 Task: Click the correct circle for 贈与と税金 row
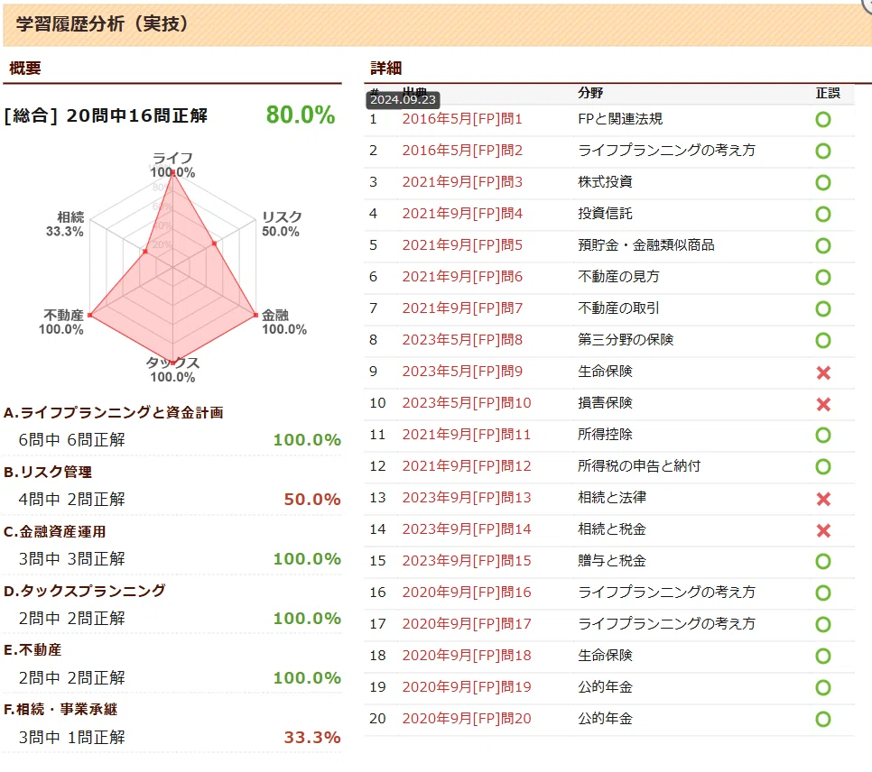click(x=823, y=561)
